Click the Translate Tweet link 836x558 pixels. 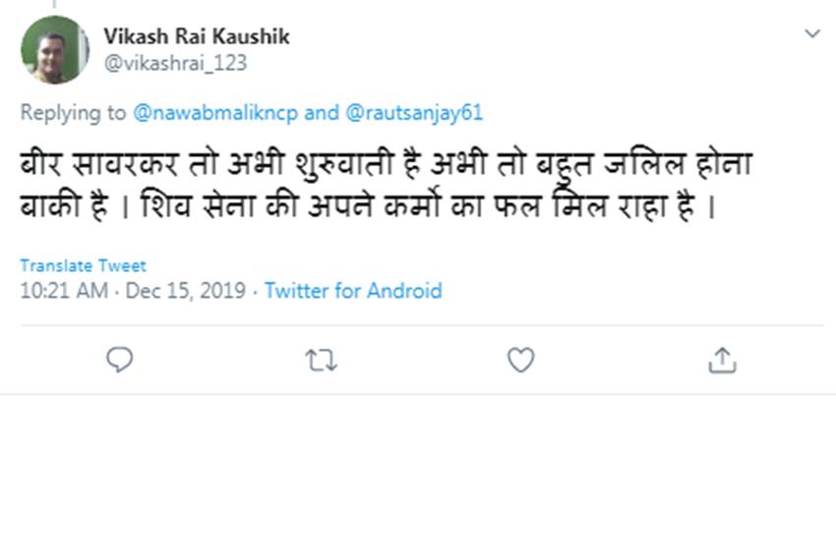click(83, 266)
